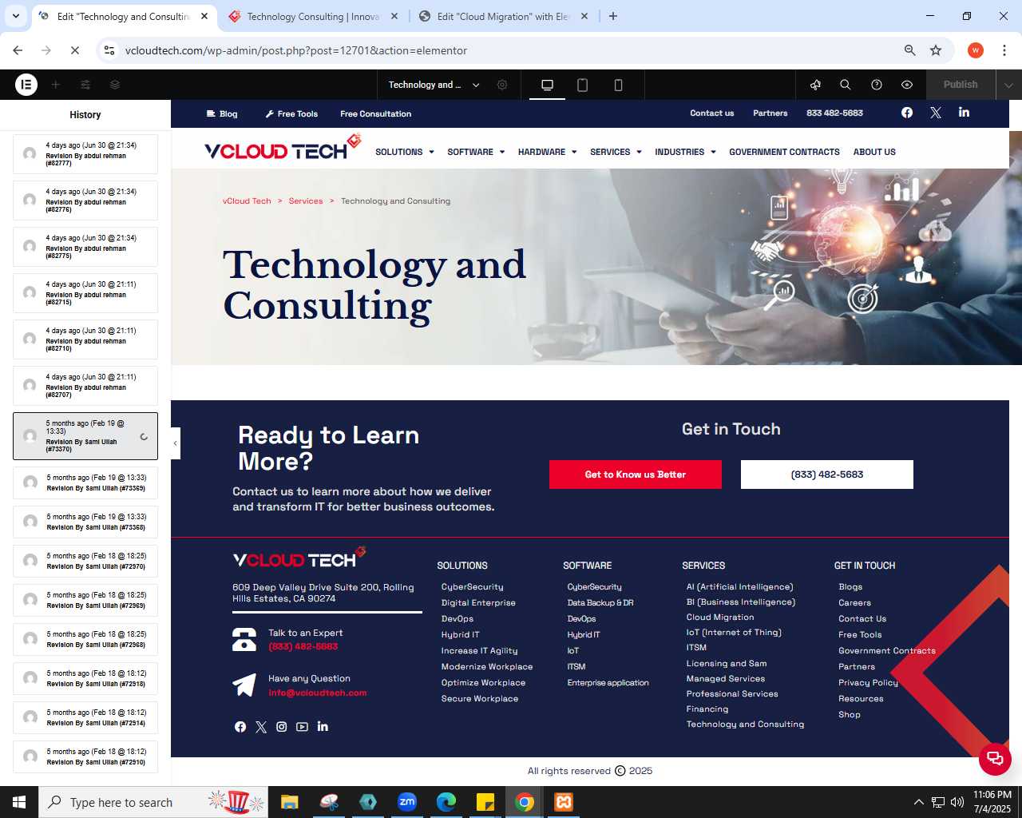Open the red chat bubble widget
1022x818 pixels.
995,759
